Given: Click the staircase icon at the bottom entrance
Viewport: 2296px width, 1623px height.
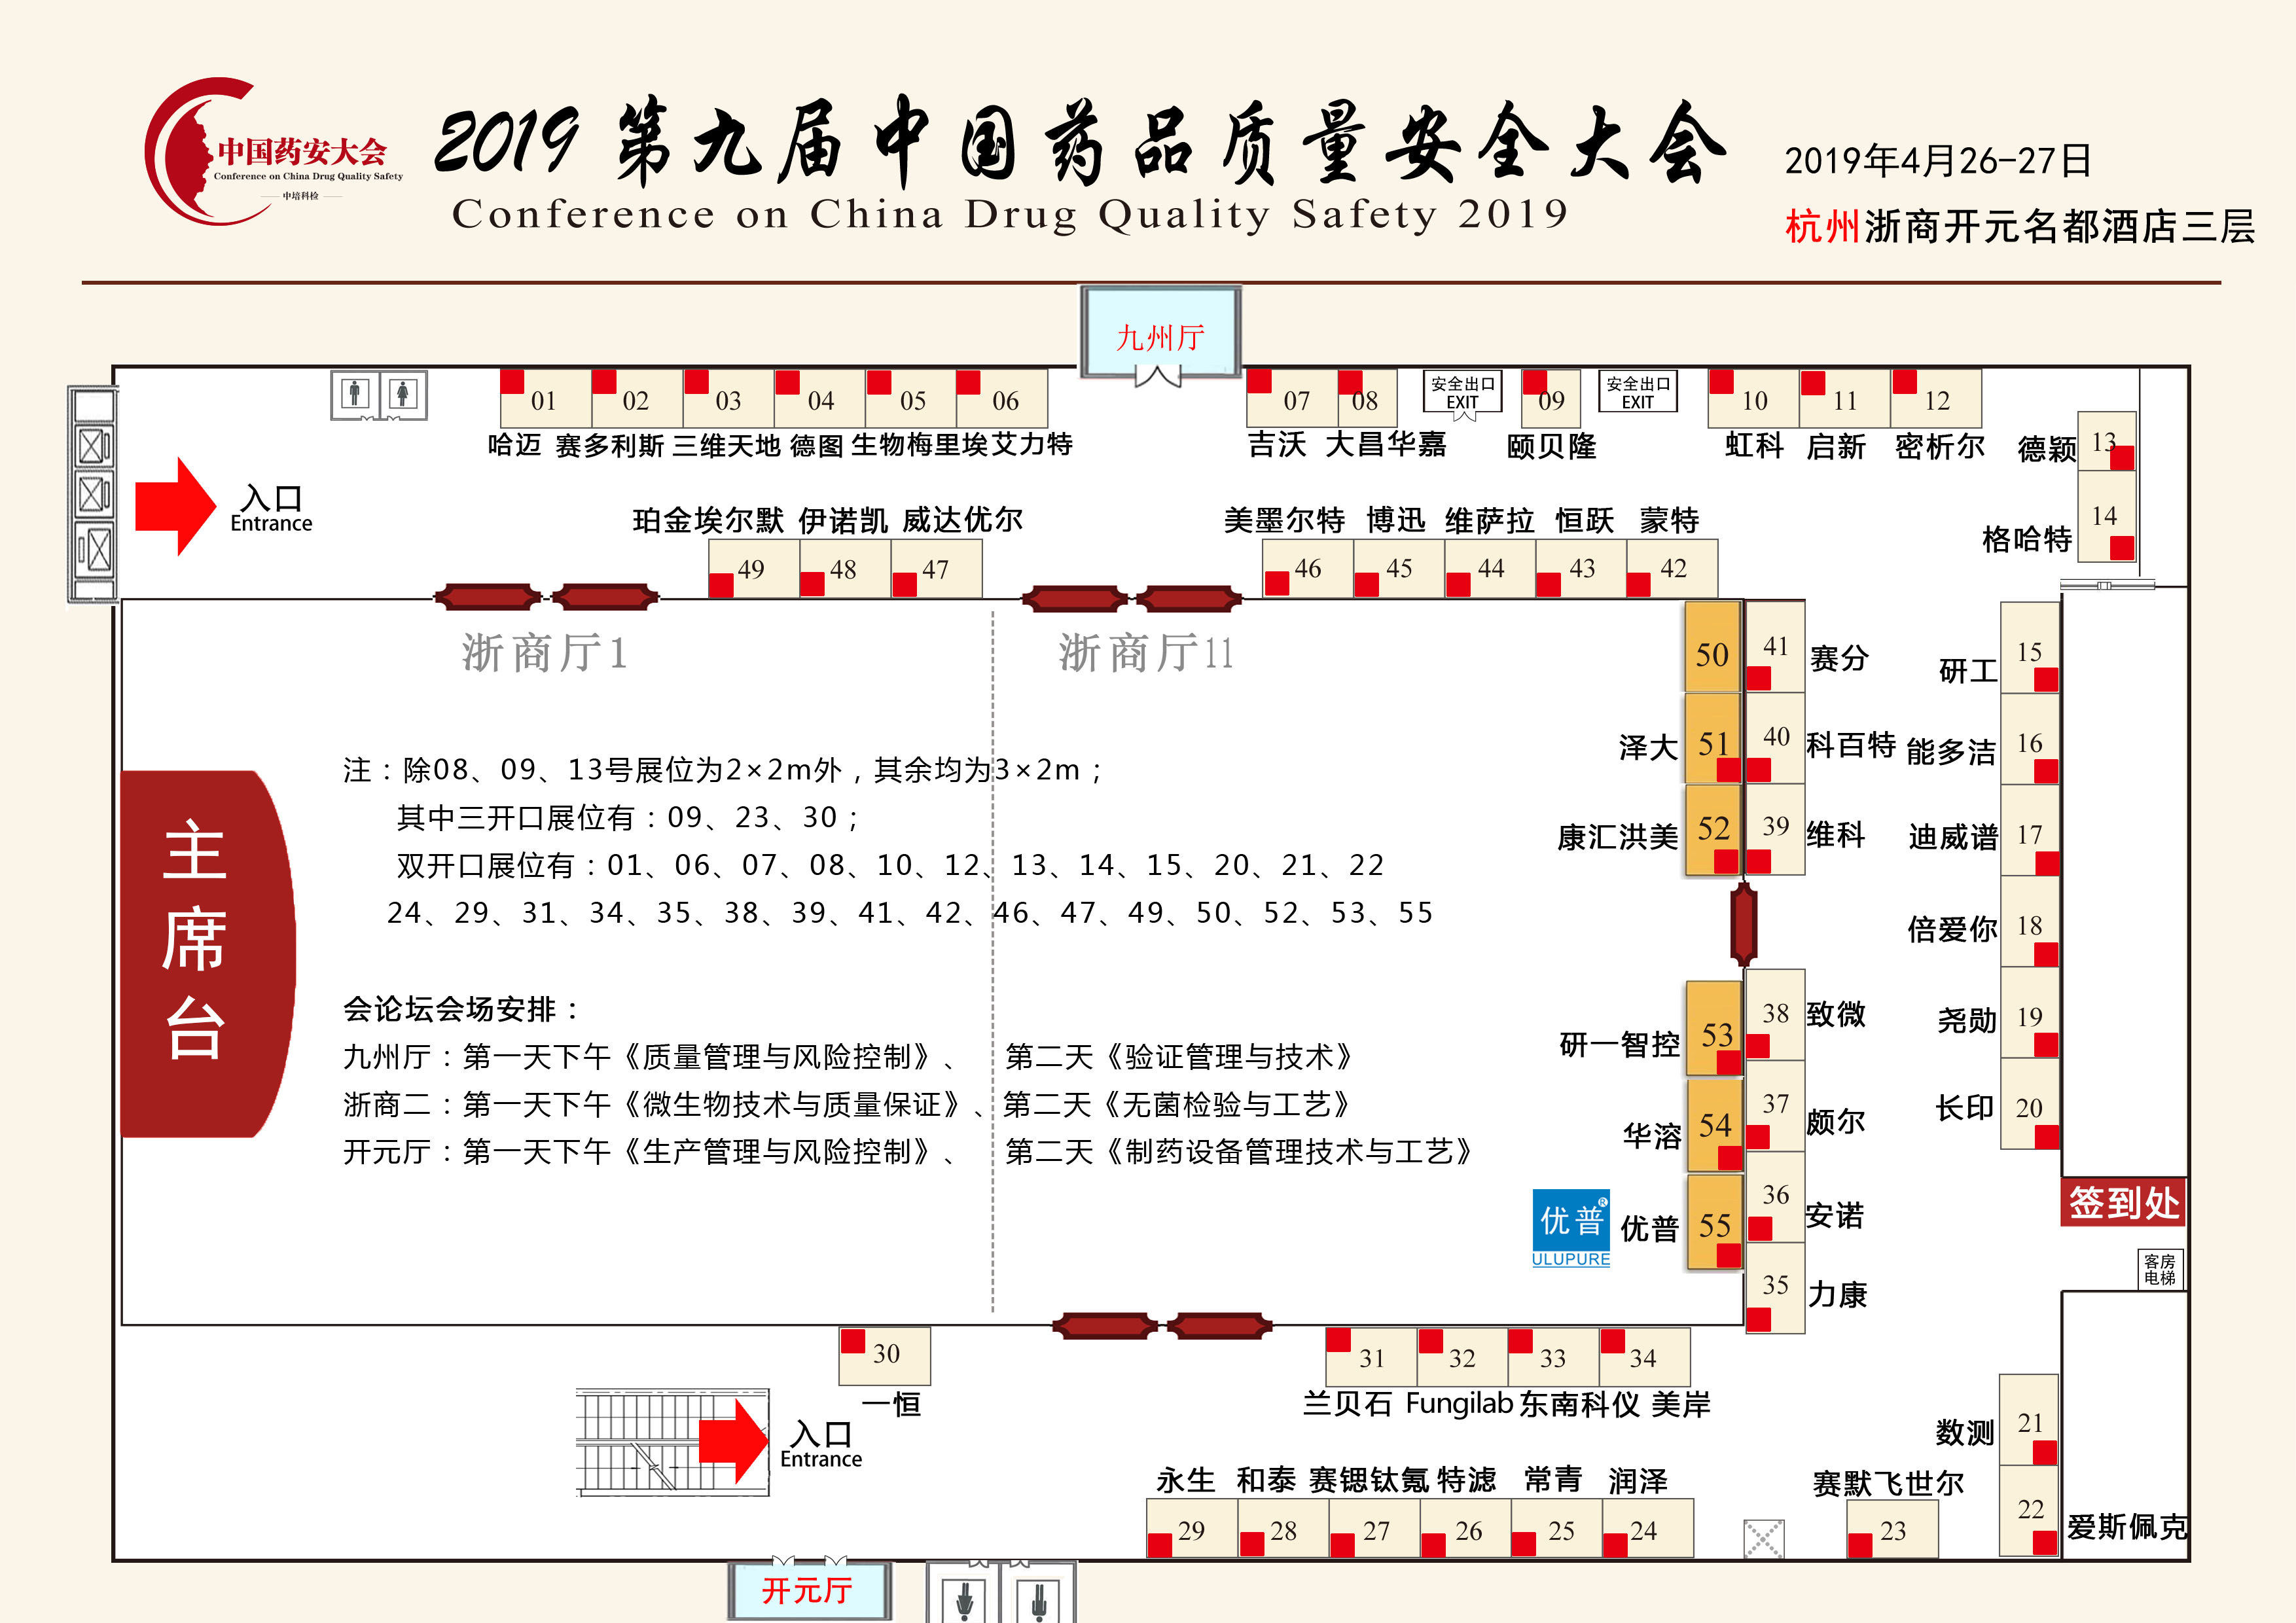Looking at the screenshot, I should coord(650,1442).
